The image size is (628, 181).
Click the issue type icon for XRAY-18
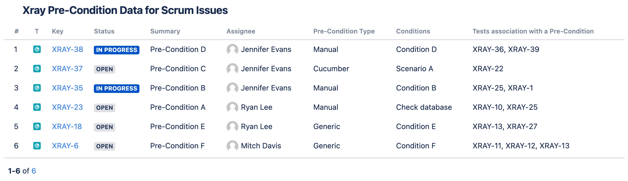point(37,127)
